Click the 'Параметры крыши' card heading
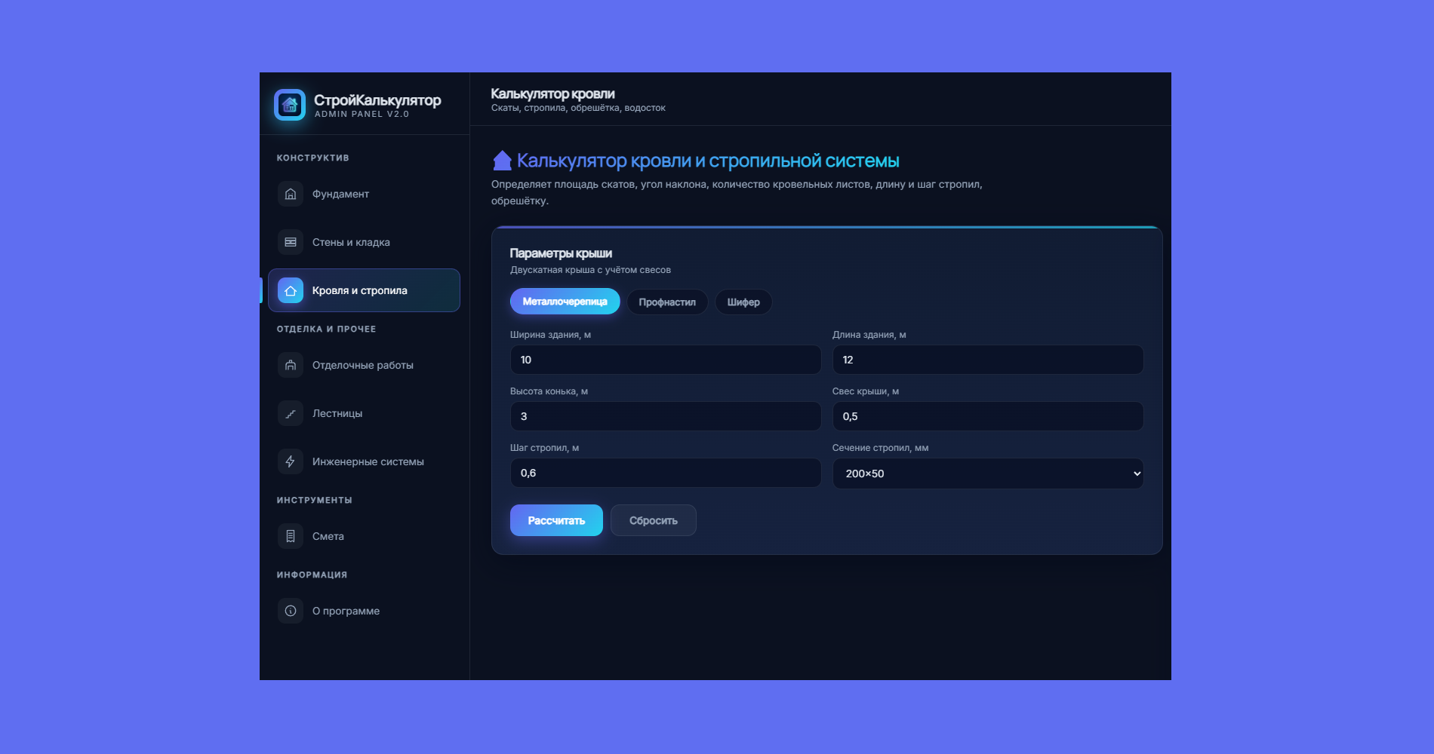The height and width of the screenshot is (754, 1434). (x=561, y=253)
